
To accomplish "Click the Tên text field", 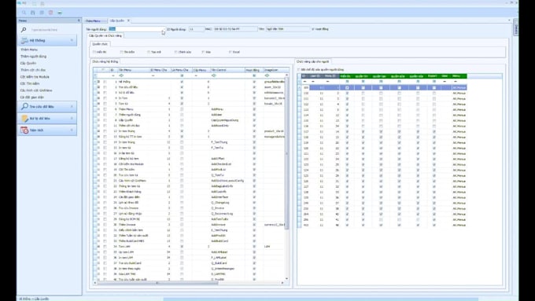I will (288, 29).
